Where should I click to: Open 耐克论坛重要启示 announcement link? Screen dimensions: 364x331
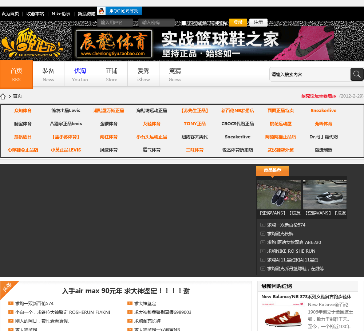click(x=319, y=96)
